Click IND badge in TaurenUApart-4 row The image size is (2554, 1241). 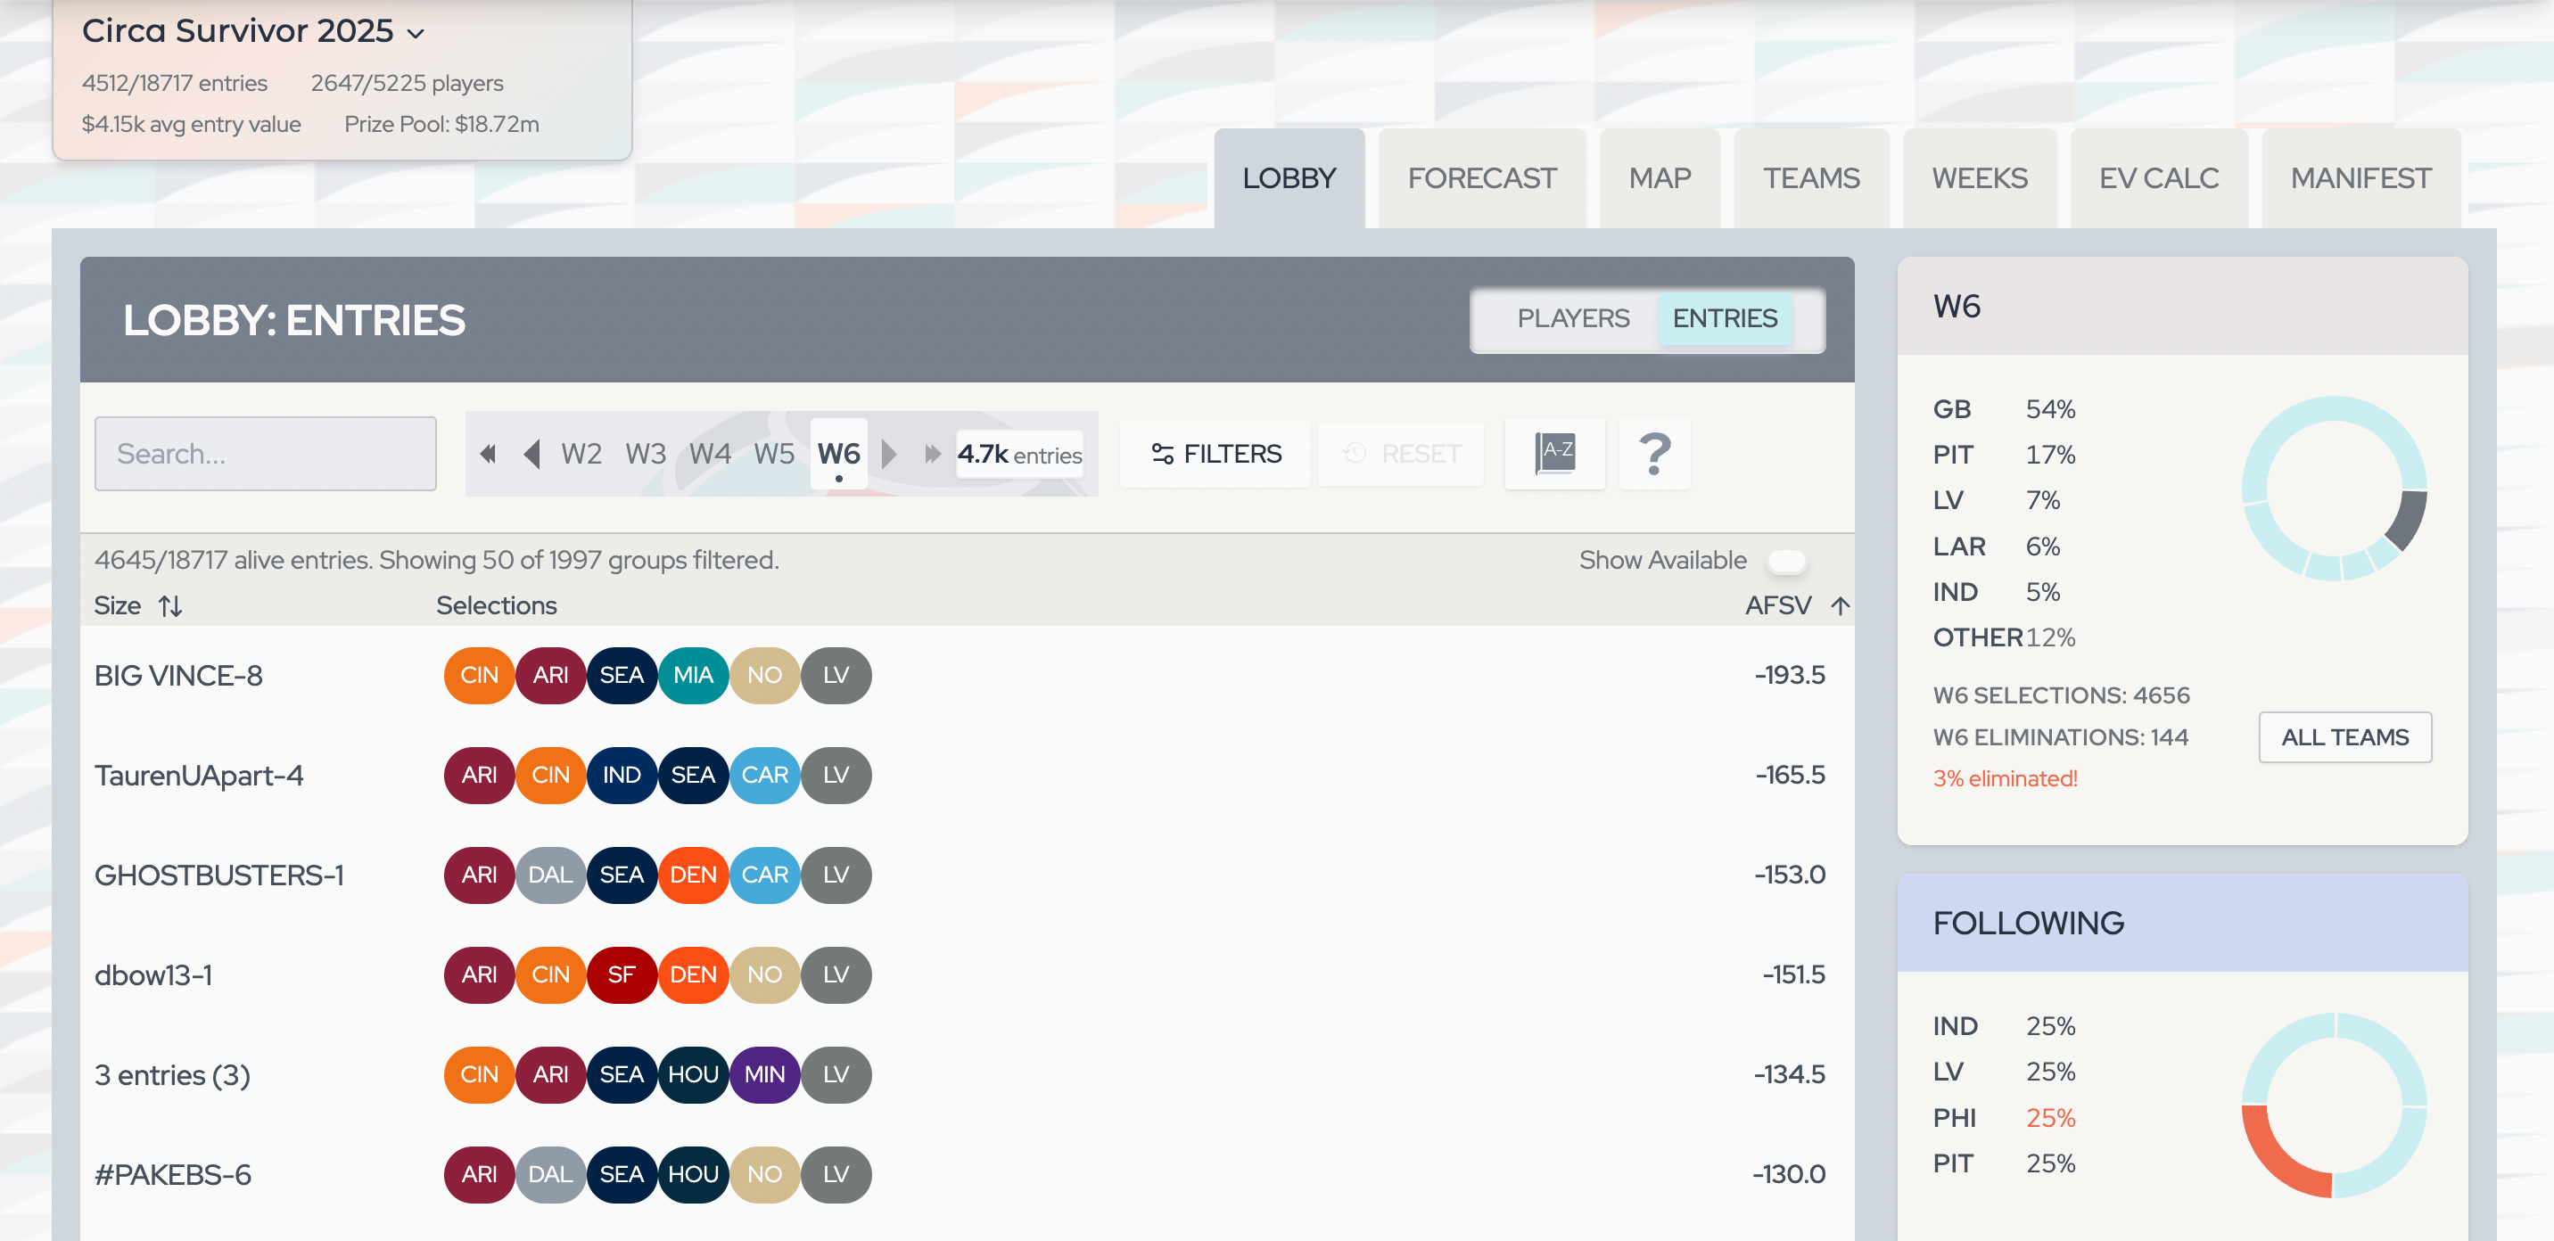click(622, 775)
